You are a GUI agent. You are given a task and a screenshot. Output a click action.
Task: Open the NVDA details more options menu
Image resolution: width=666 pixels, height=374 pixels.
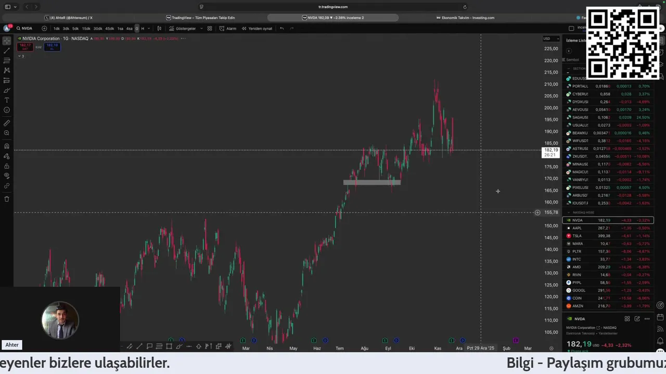[x=647, y=319]
